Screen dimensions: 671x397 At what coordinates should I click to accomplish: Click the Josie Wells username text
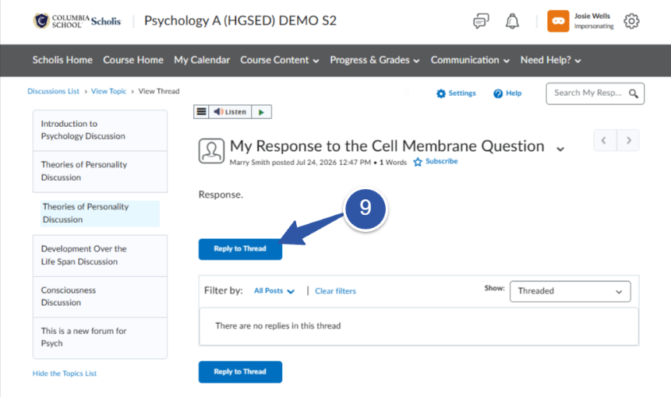point(592,16)
